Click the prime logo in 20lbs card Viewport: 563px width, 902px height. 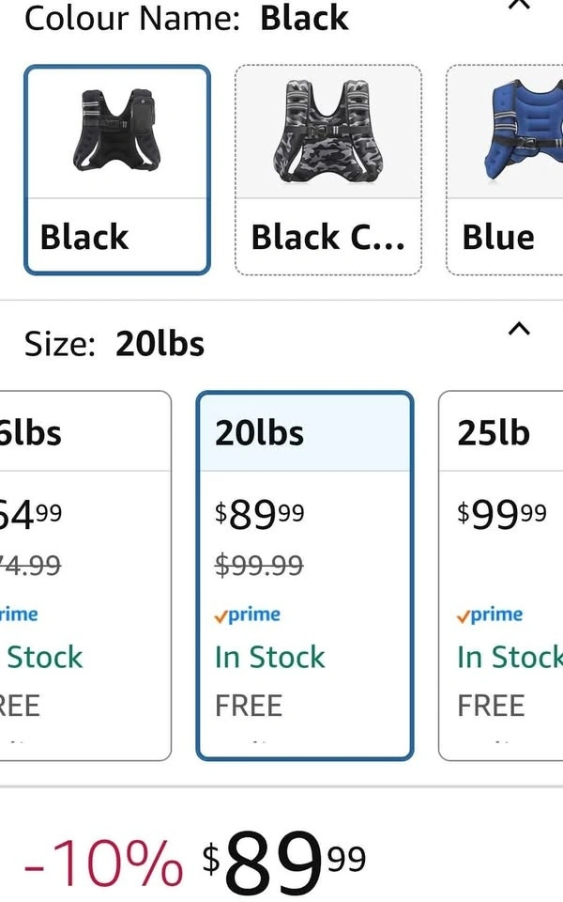[x=248, y=614]
